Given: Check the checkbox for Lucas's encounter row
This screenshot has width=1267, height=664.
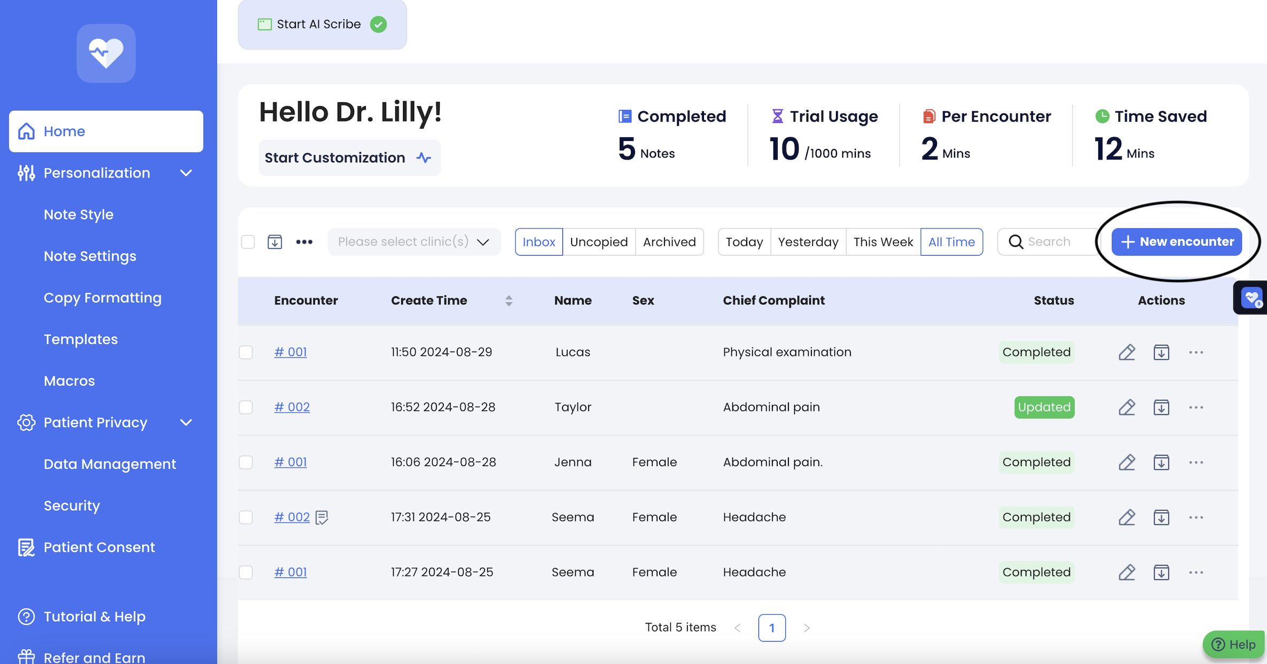Looking at the screenshot, I should coord(246,352).
